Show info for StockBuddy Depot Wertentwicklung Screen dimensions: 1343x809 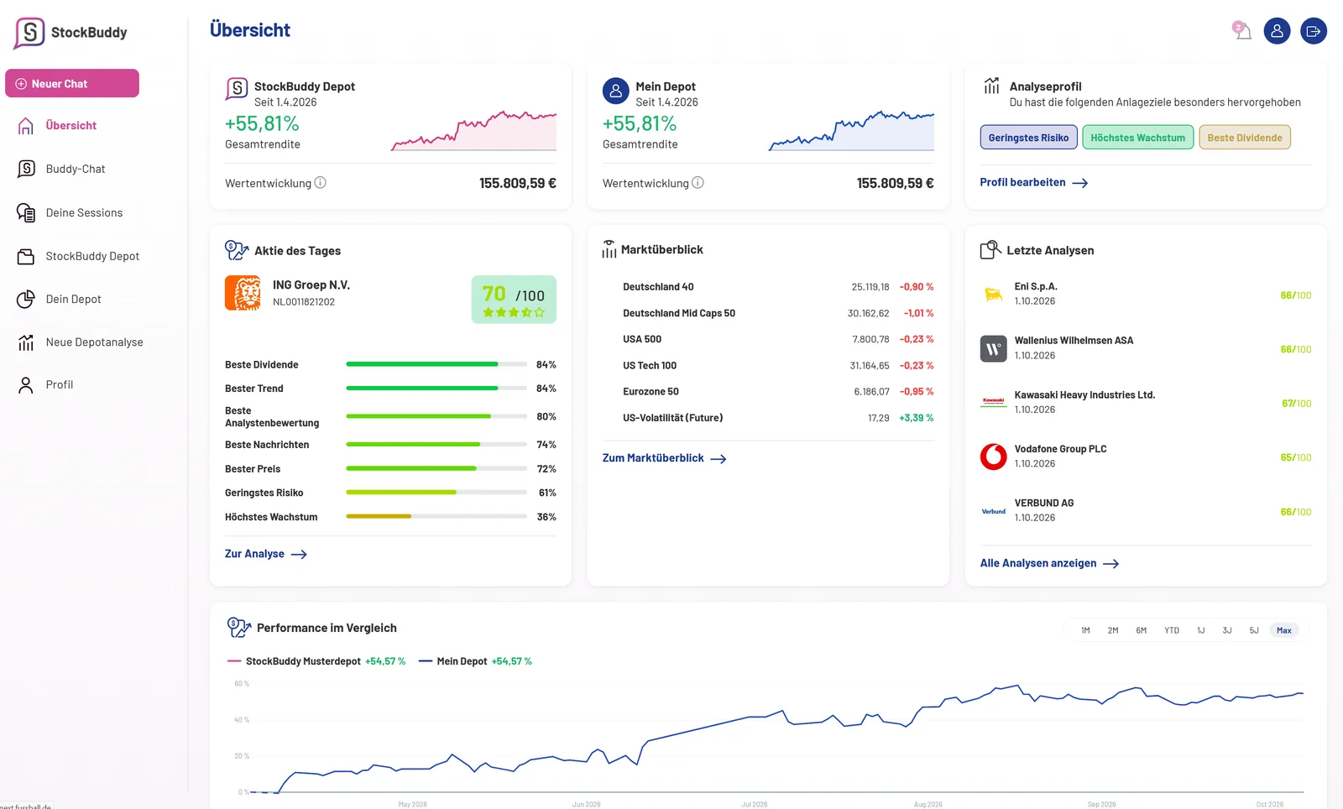(321, 183)
